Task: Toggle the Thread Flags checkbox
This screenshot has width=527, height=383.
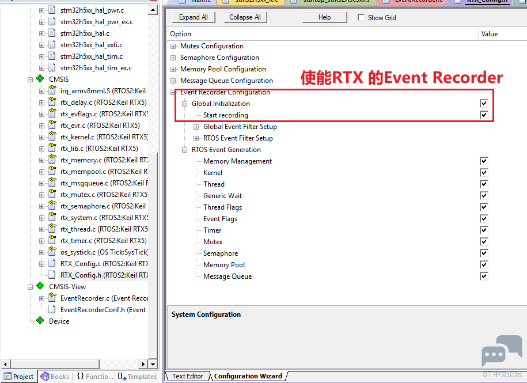Action: tap(484, 207)
